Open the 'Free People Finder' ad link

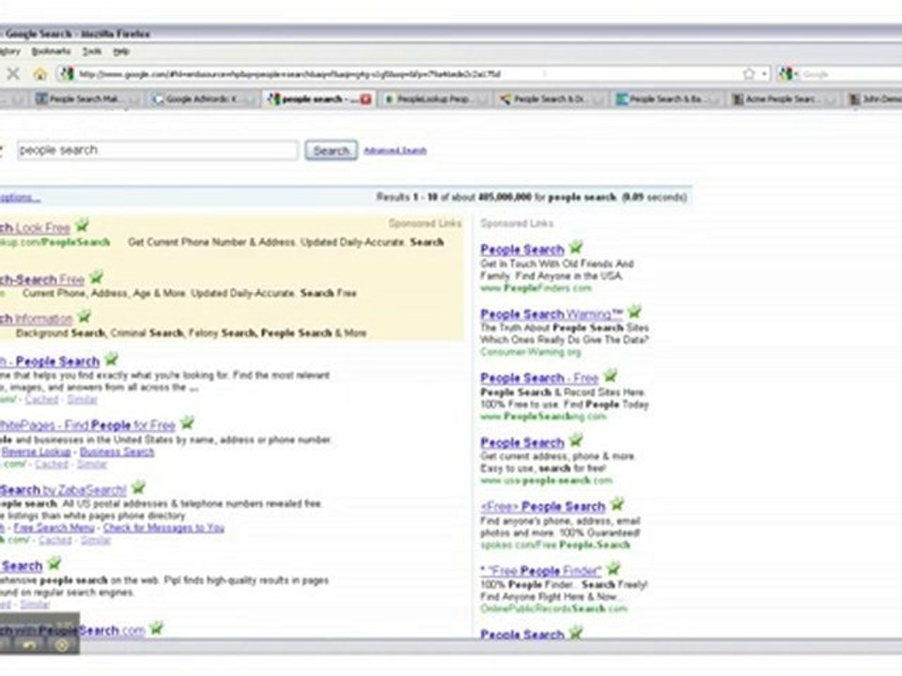point(541,571)
